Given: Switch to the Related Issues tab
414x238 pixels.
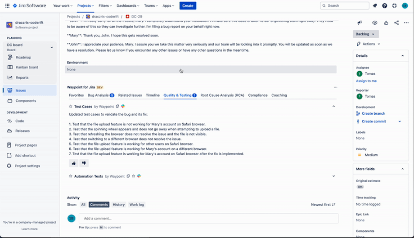Looking at the screenshot, I should (x=130, y=95).
